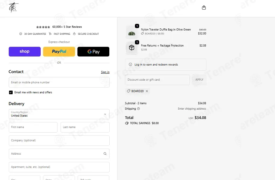Focus the Company (optional) field
The height and width of the screenshot is (180, 275).
point(59,140)
